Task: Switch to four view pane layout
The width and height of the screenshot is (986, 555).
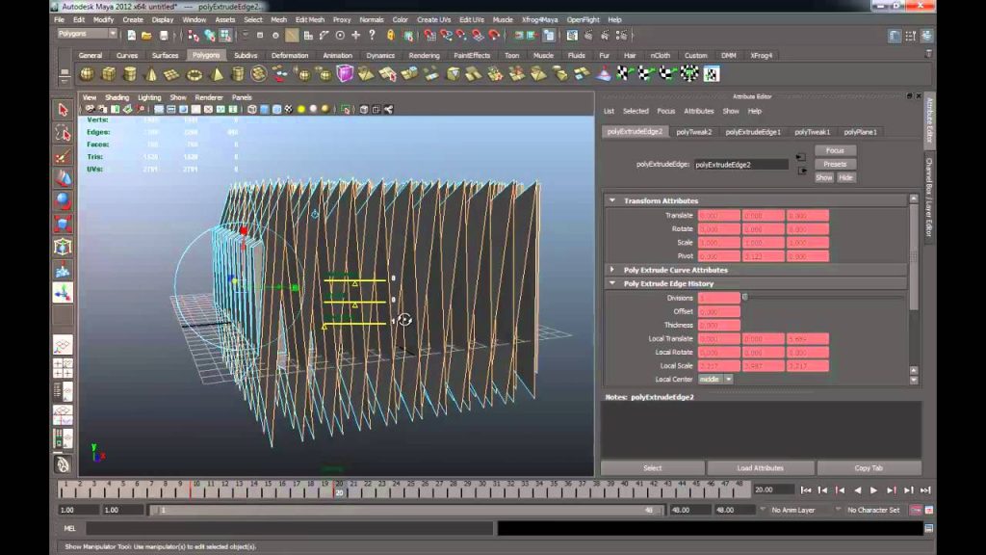Action: 63,368
